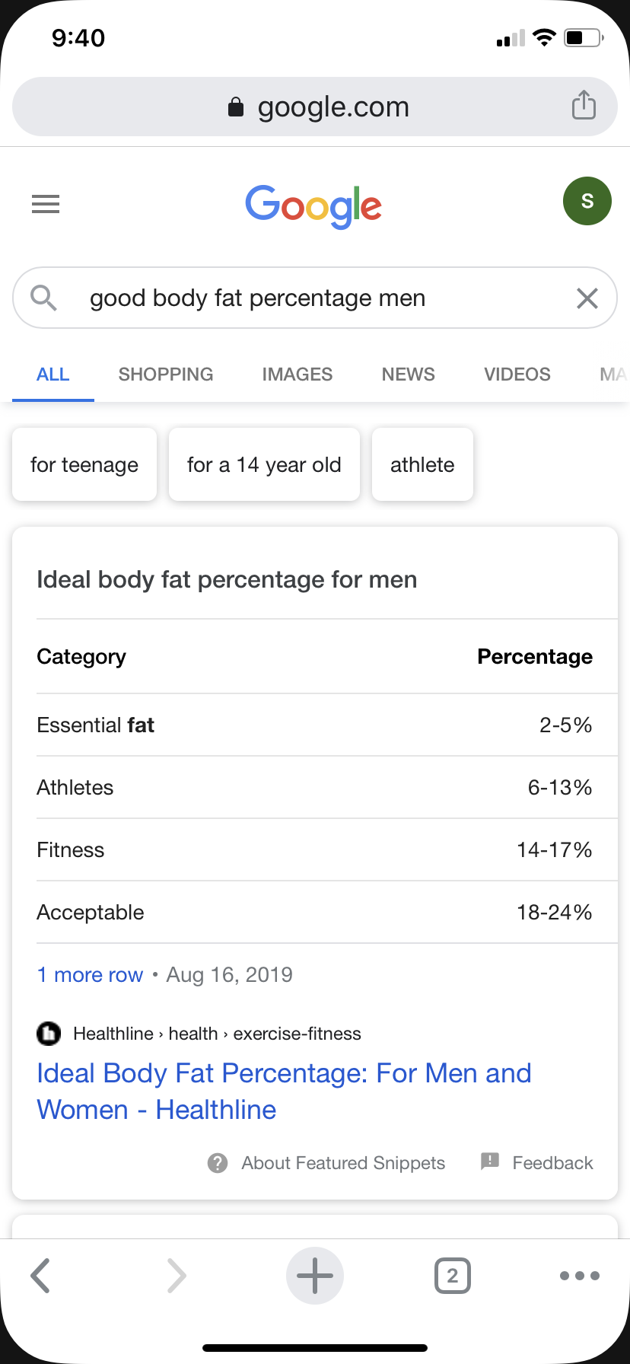
Task: Go back with the left arrow
Action: tap(40, 1276)
